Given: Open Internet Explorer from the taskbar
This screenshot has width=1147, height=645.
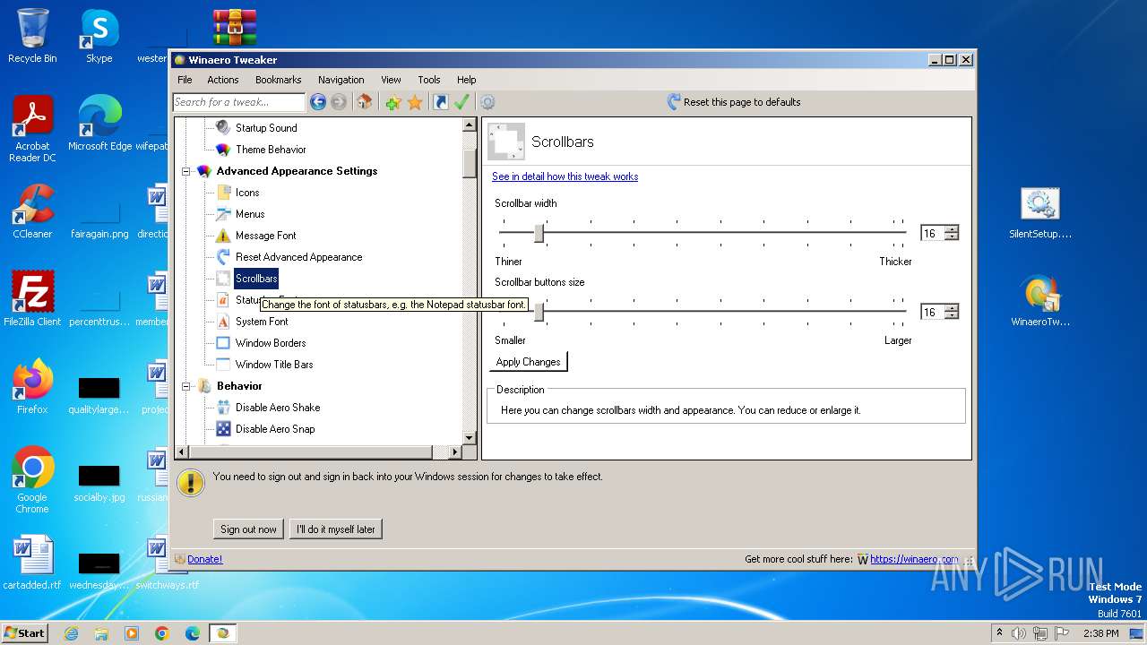Looking at the screenshot, I should coord(71,633).
